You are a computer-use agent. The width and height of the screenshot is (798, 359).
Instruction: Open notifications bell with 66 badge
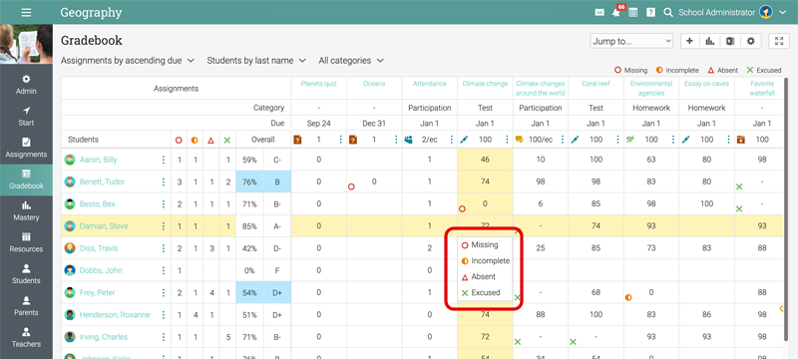[x=616, y=12]
